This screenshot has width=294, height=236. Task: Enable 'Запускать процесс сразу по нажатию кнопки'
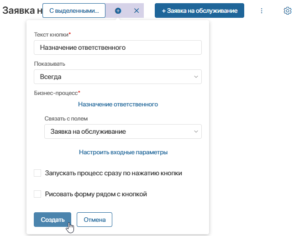coord(37,173)
